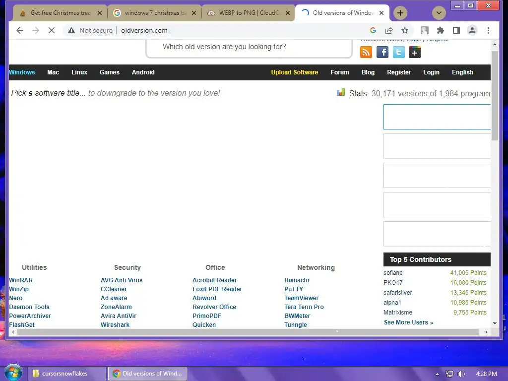Switch to the windows 7 christmas tab

155,13
